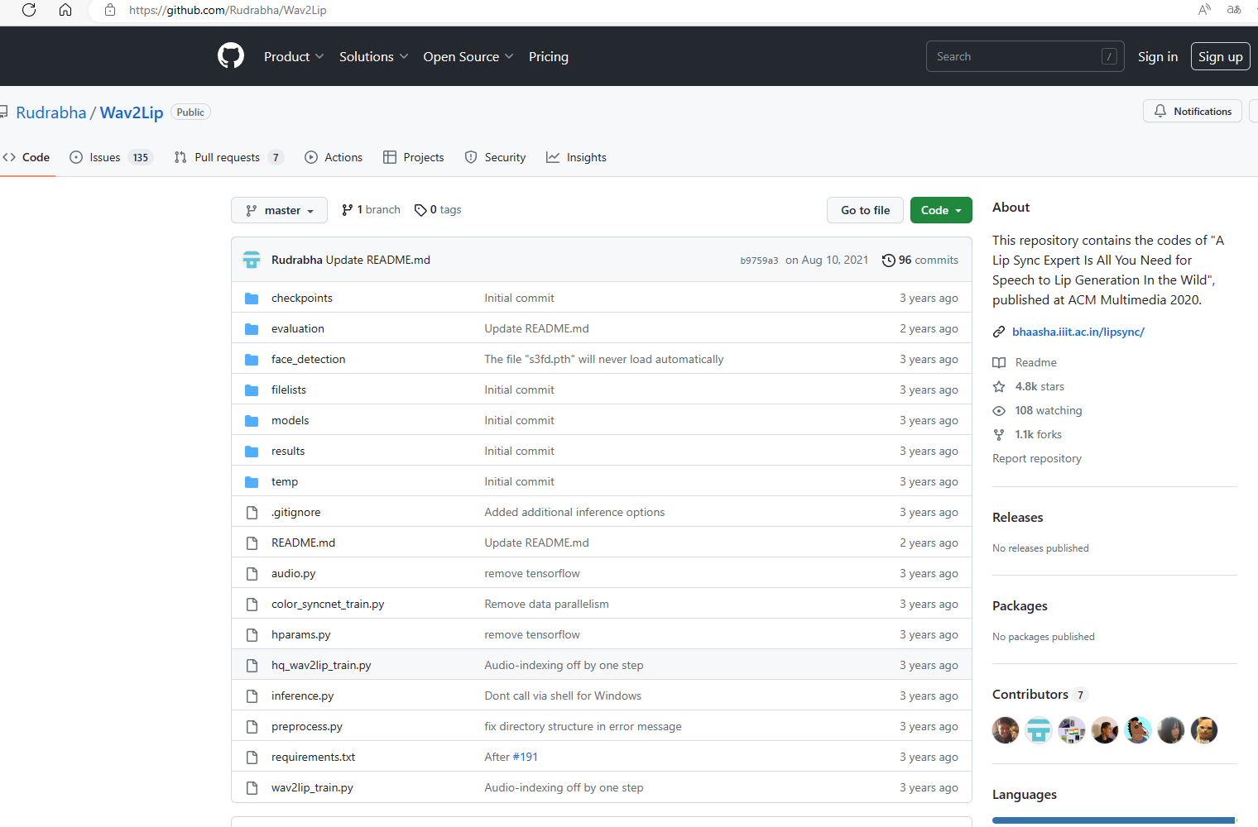
Task: Open the Contributors 7 heading link
Action: tap(1040, 695)
